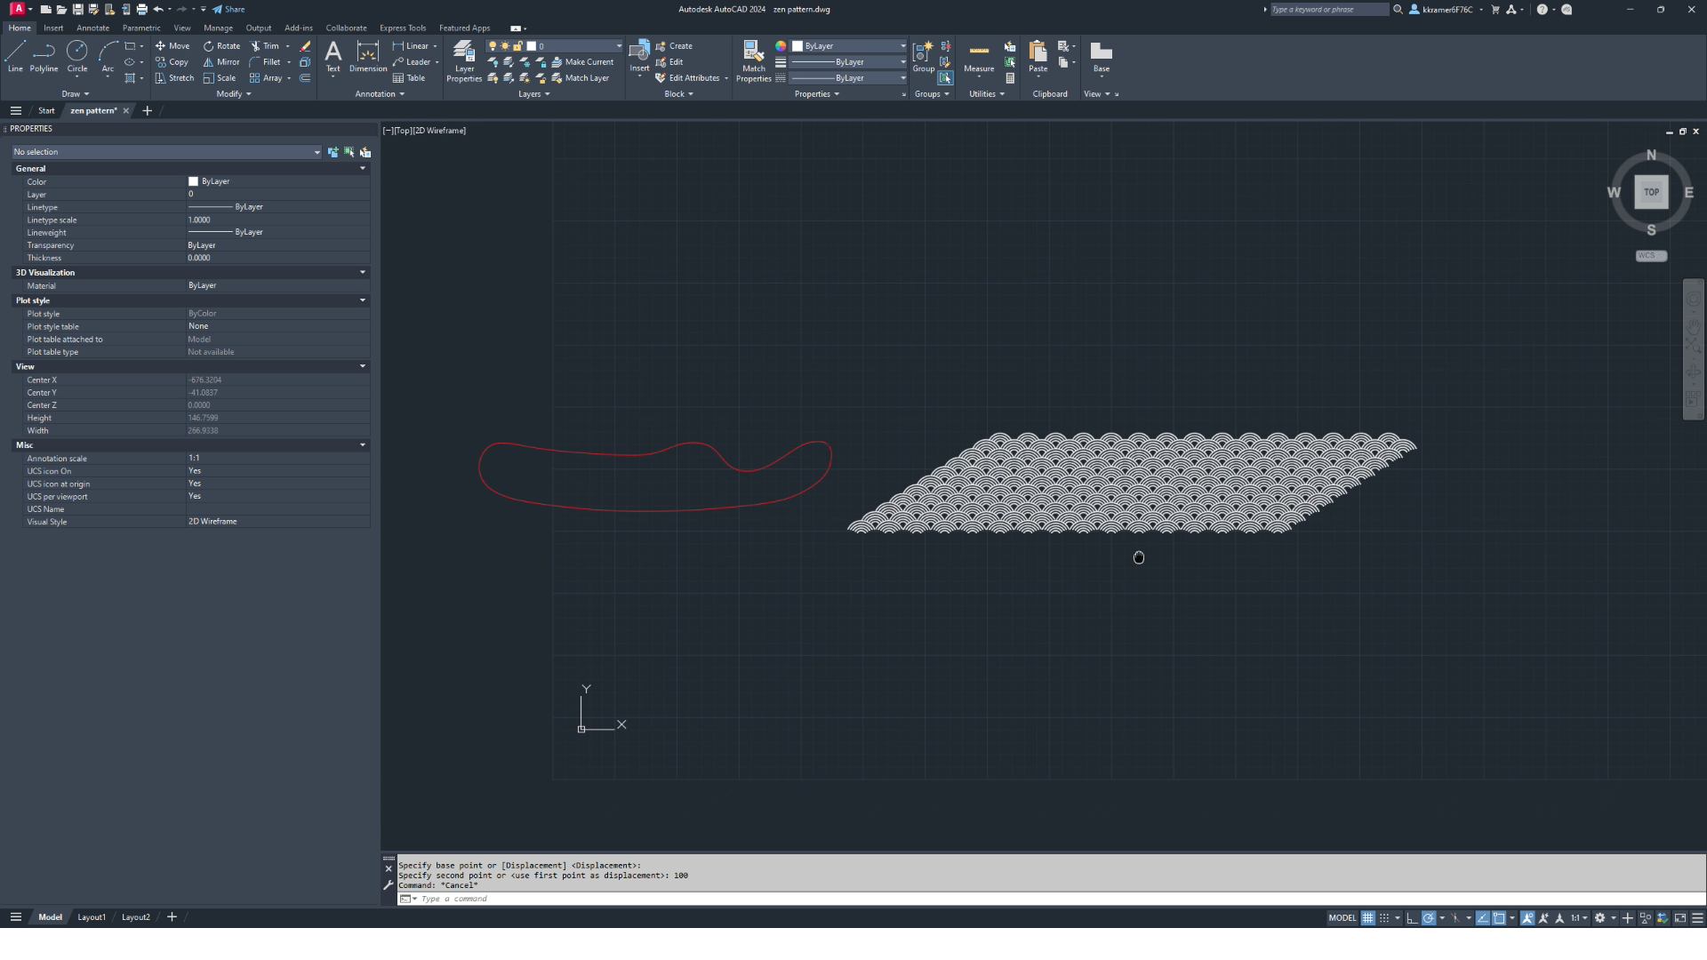Toggle drawing grid display in status bar
Viewport: 1707px width, 960px height.
1368,918
